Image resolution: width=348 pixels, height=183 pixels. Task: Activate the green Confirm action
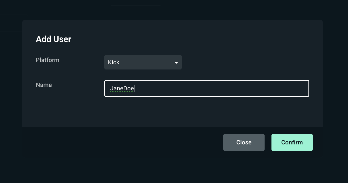[292, 142]
